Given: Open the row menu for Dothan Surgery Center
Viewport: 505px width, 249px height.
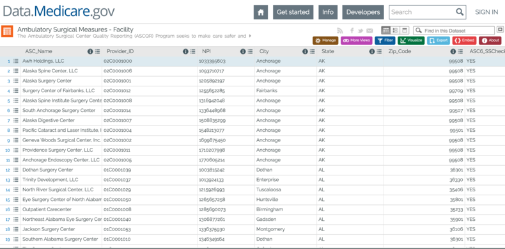Looking at the screenshot, I should click(x=16, y=170).
